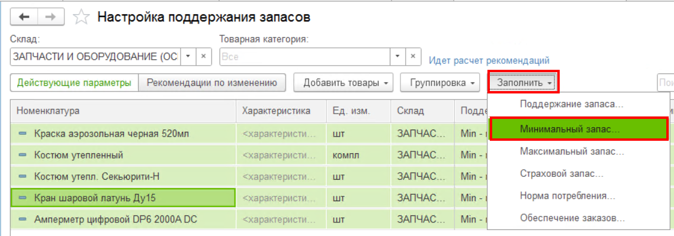Go forward with the right arrow button
Viewport: 674px width, 236px height.
pos(51,17)
